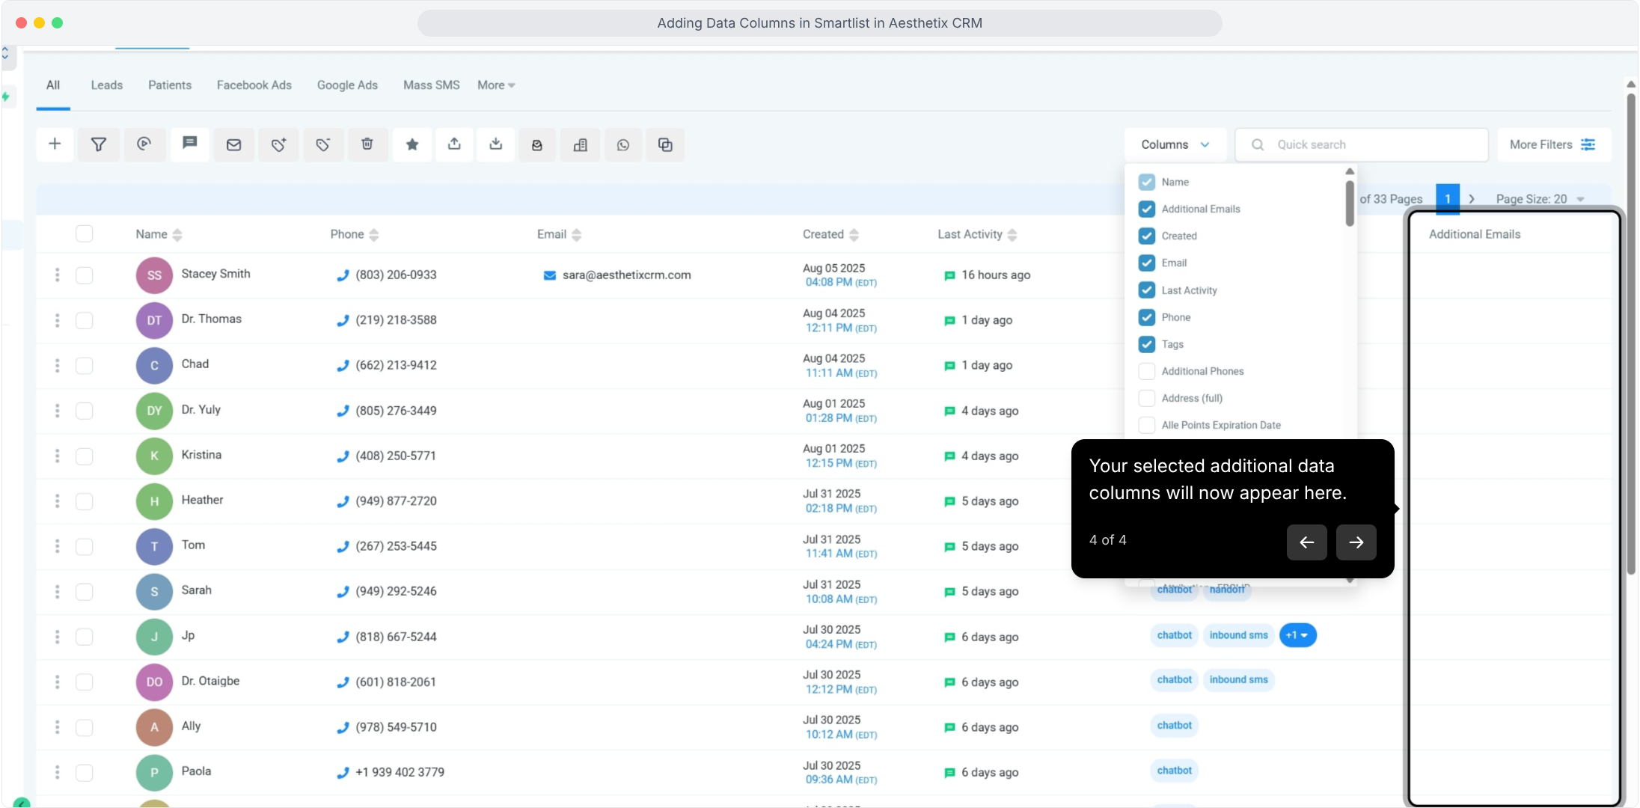1640x808 pixels.
Task: Check Alle Points Expiration Date option
Action: 1146,425
